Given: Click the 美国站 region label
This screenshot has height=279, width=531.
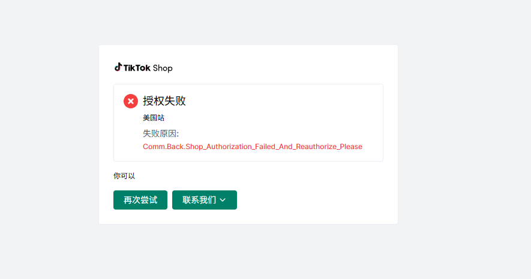Looking at the screenshot, I should 154,118.
